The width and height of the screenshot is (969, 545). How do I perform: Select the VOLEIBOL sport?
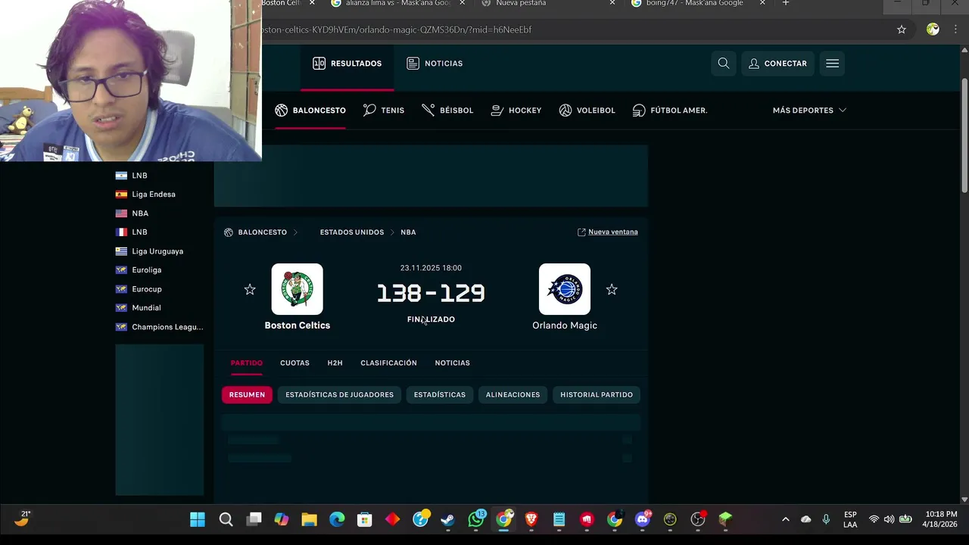pyautogui.click(x=587, y=111)
